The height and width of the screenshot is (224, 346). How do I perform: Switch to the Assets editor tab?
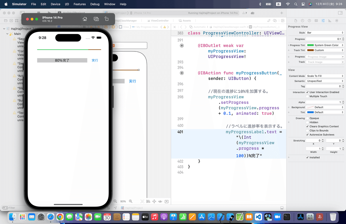pyautogui.click(x=185, y=21)
